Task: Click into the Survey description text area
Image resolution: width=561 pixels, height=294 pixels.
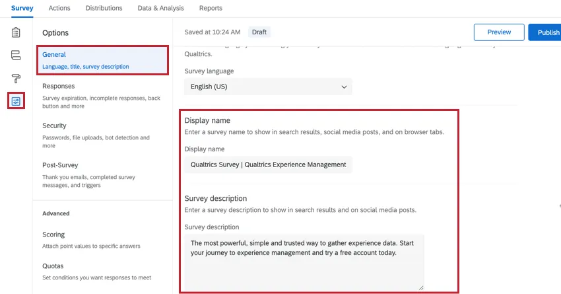Action: (x=304, y=260)
